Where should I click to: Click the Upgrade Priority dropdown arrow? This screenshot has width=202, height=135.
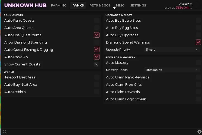click(x=197, y=50)
